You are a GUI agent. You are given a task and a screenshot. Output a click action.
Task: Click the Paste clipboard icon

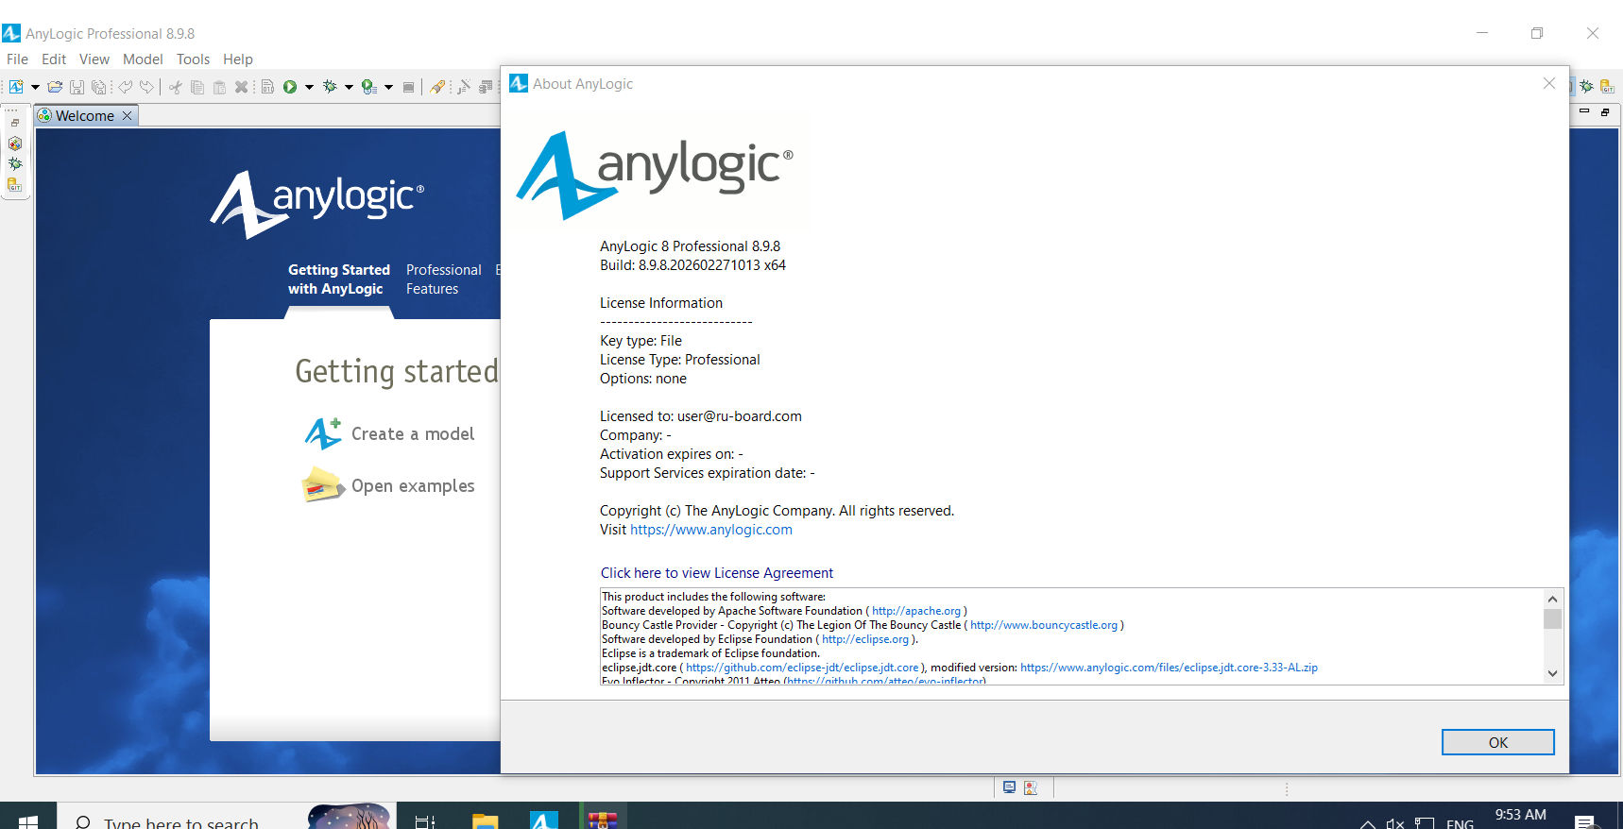[219, 87]
